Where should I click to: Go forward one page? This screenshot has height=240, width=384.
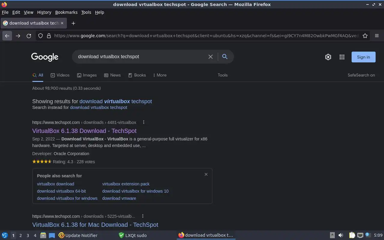[18, 36]
